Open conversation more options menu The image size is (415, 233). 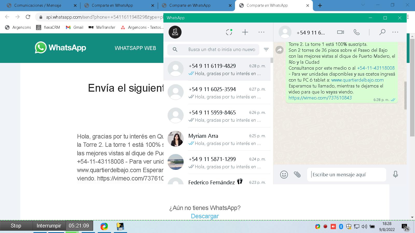(395, 32)
